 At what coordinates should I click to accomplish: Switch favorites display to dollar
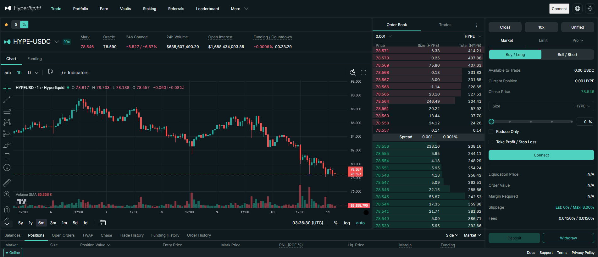pyautogui.click(x=16, y=25)
